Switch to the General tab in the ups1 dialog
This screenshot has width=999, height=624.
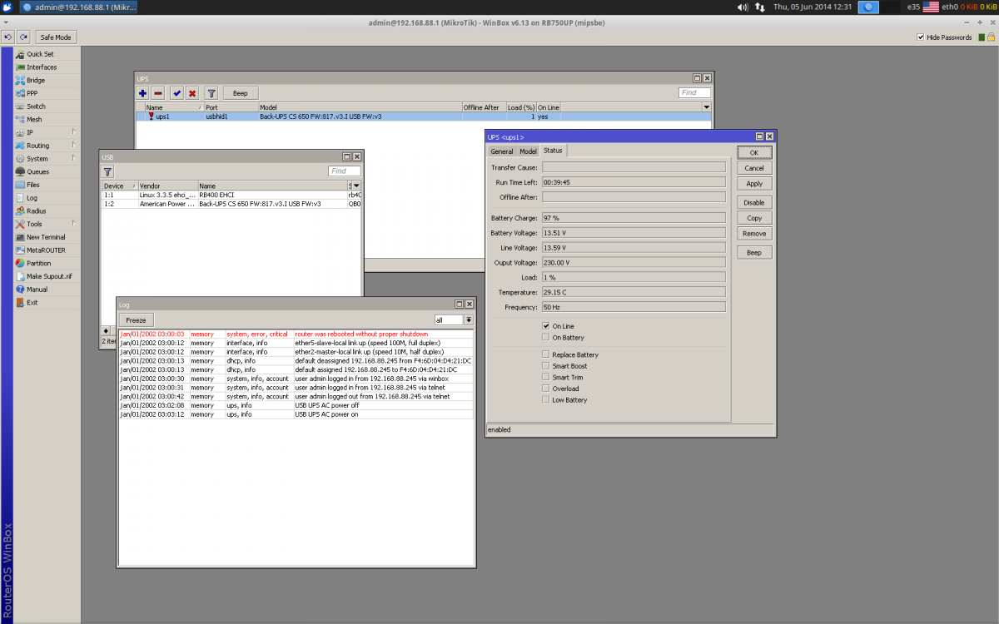[x=502, y=151]
